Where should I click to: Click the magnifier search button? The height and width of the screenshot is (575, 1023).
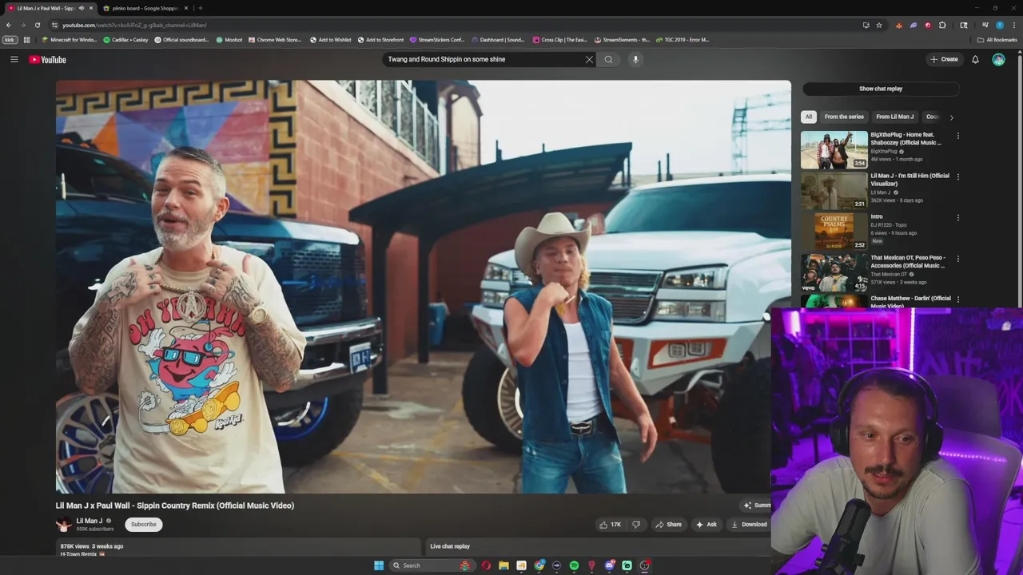[x=608, y=59]
